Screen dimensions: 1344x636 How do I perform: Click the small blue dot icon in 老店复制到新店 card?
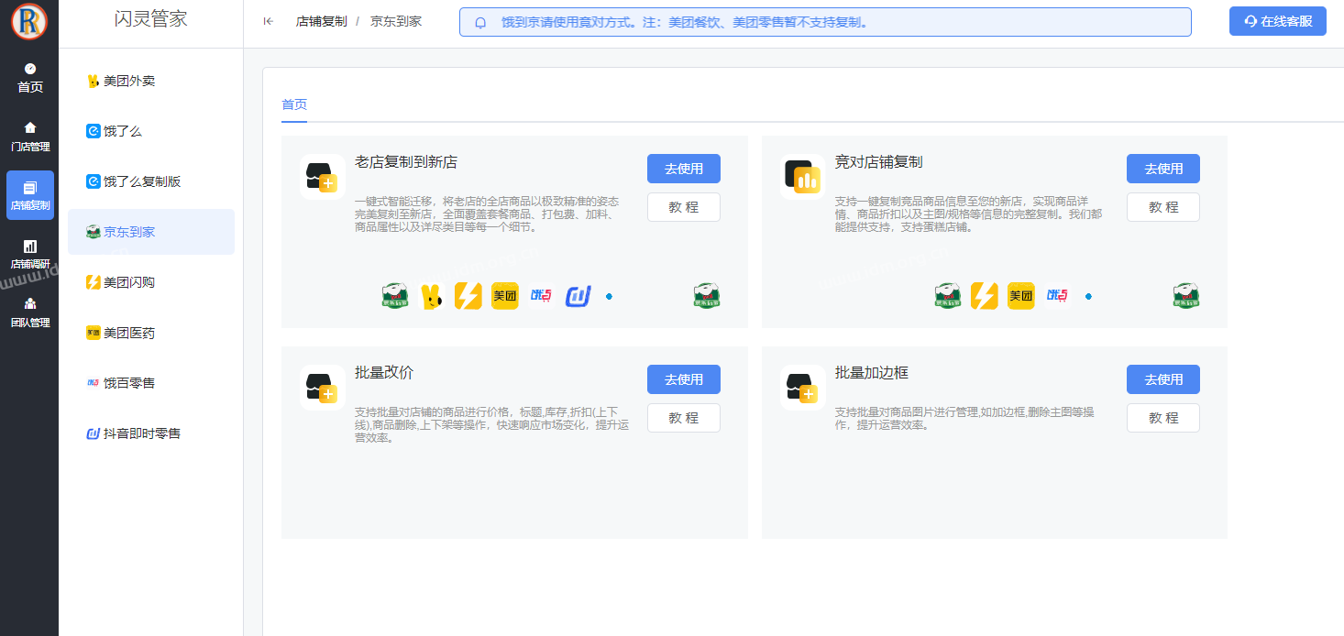pos(609,296)
